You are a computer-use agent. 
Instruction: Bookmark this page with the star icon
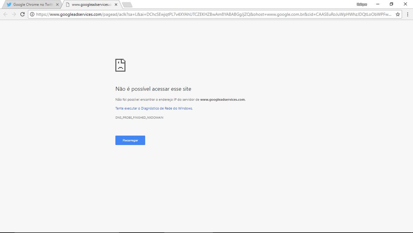tap(398, 14)
